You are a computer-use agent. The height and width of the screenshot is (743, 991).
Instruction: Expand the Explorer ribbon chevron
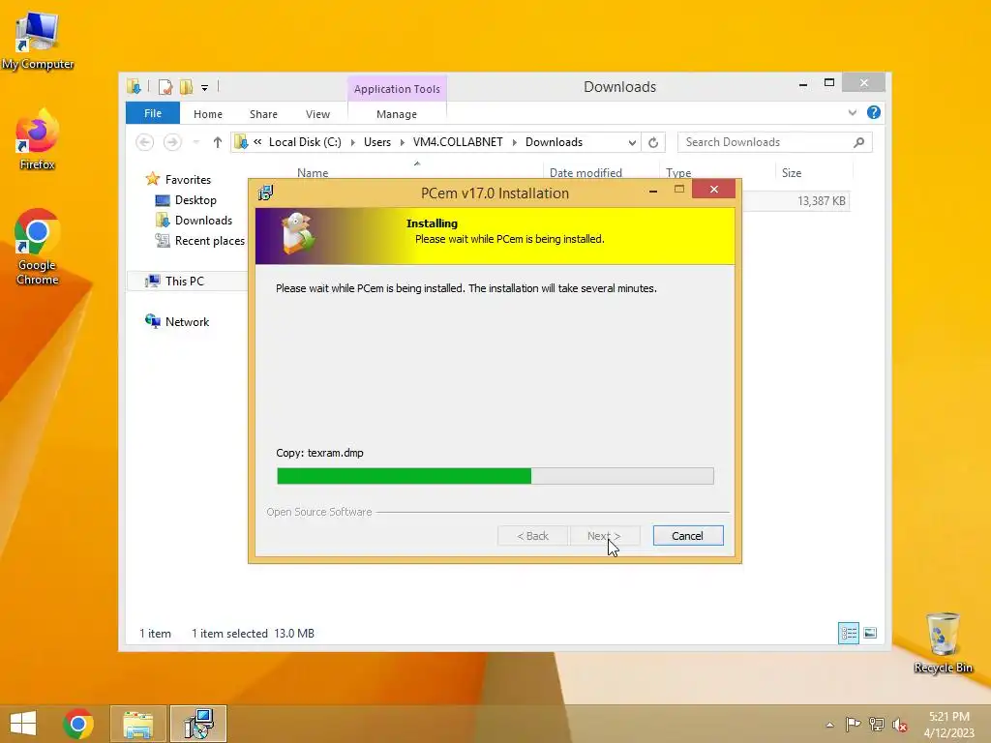[853, 113]
